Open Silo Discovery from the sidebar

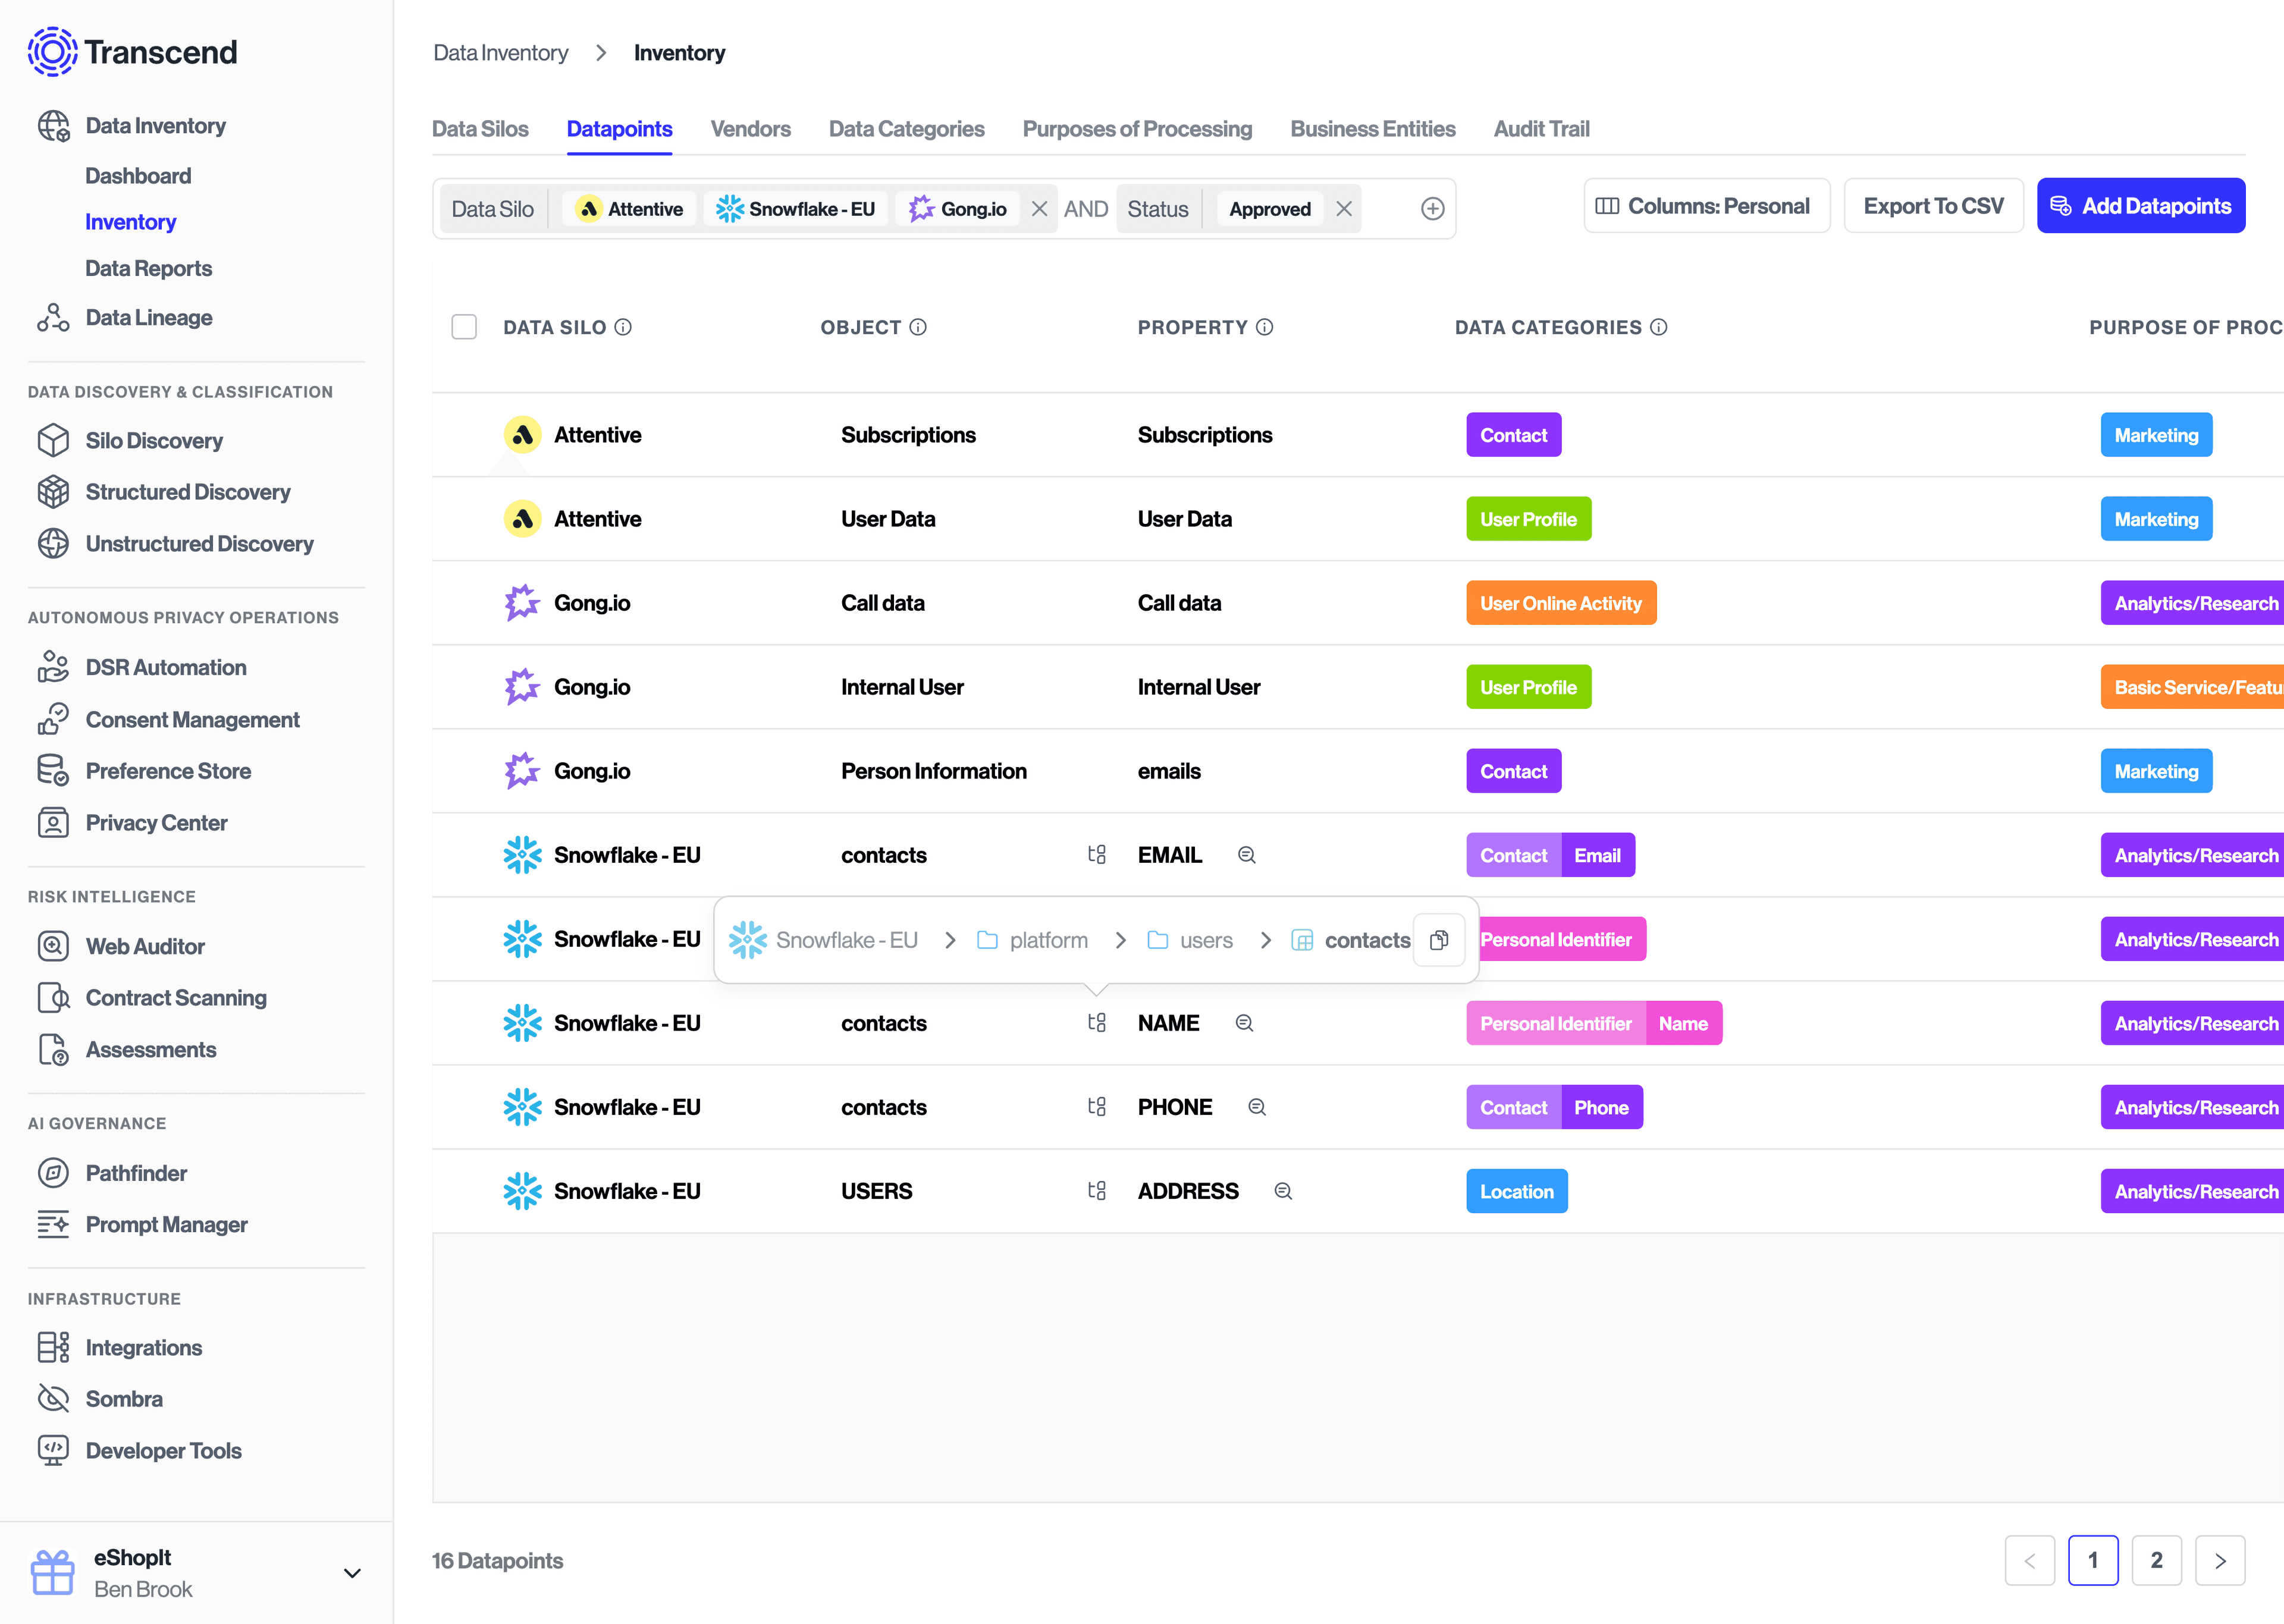(154, 441)
